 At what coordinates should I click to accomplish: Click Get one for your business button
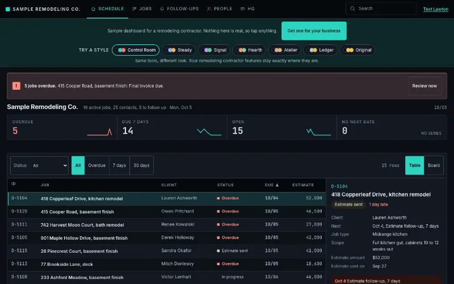314,31
